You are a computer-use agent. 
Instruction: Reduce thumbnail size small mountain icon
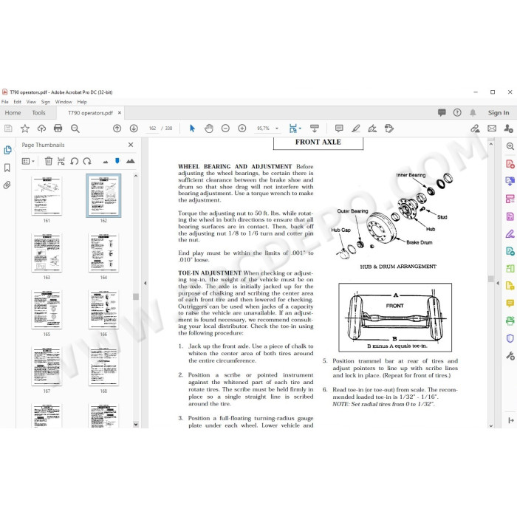point(106,162)
